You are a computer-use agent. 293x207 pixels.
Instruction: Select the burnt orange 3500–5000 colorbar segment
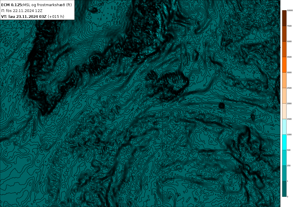pos(284,49)
